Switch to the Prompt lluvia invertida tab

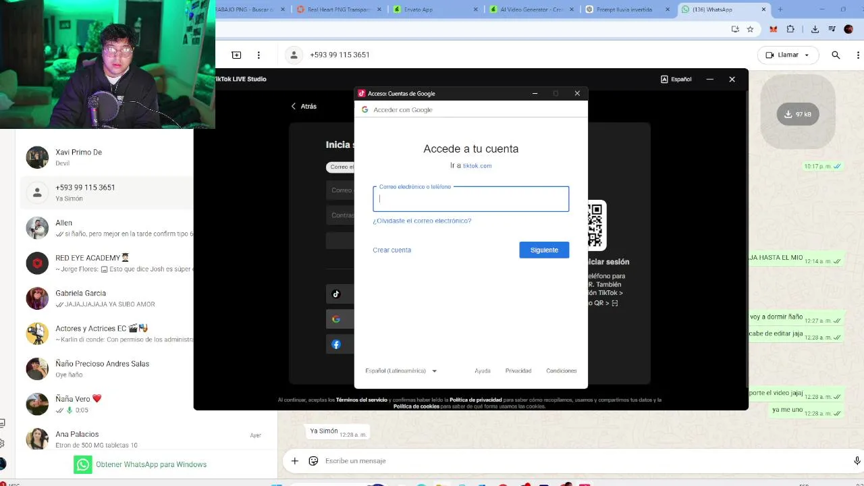628,9
